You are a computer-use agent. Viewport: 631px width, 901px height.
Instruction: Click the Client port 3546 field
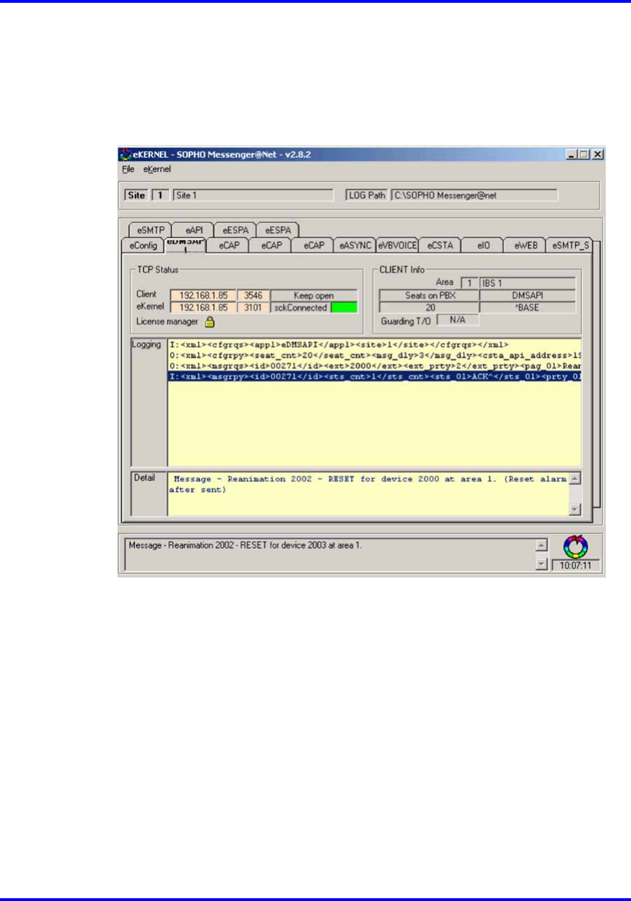pos(254,295)
